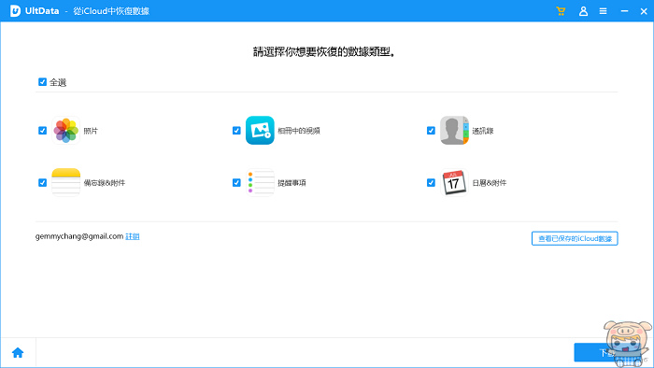Click the 註銷 sign-out link
Screen dimensions: 654x368
(x=133, y=236)
